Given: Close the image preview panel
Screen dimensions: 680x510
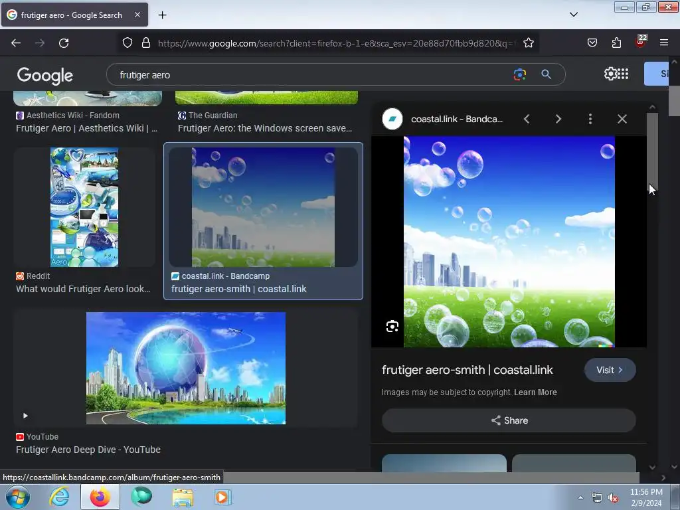Looking at the screenshot, I should point(622,119).
